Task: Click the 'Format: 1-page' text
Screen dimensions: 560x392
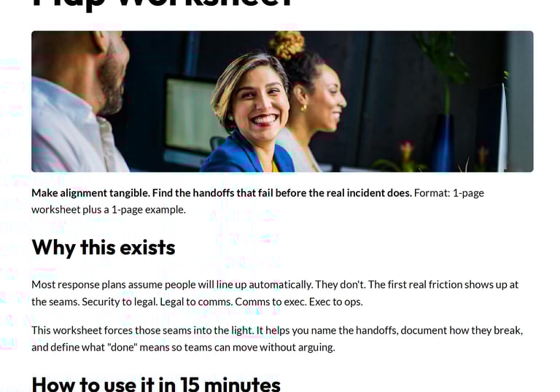Action: tap(449, 193)
